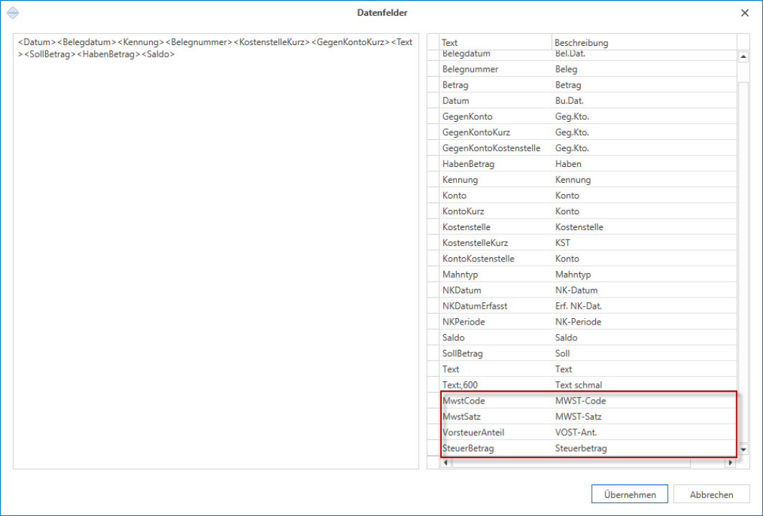Click the application icon in the Datenfelder title bar

[x=13, y=13]
